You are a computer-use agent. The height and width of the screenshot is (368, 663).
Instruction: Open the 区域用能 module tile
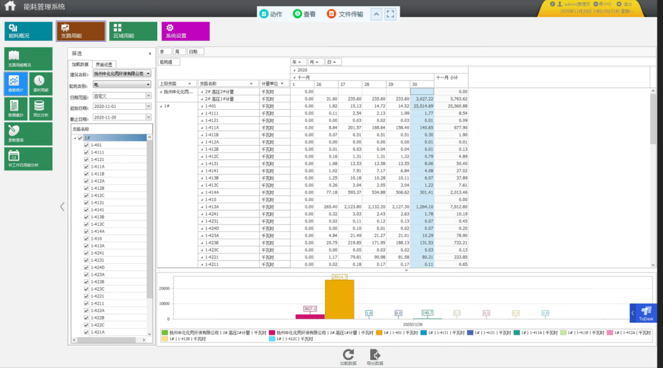(x=133, y=31)
